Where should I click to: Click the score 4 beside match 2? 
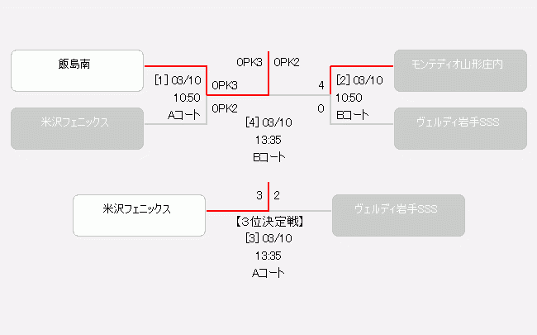321,85
